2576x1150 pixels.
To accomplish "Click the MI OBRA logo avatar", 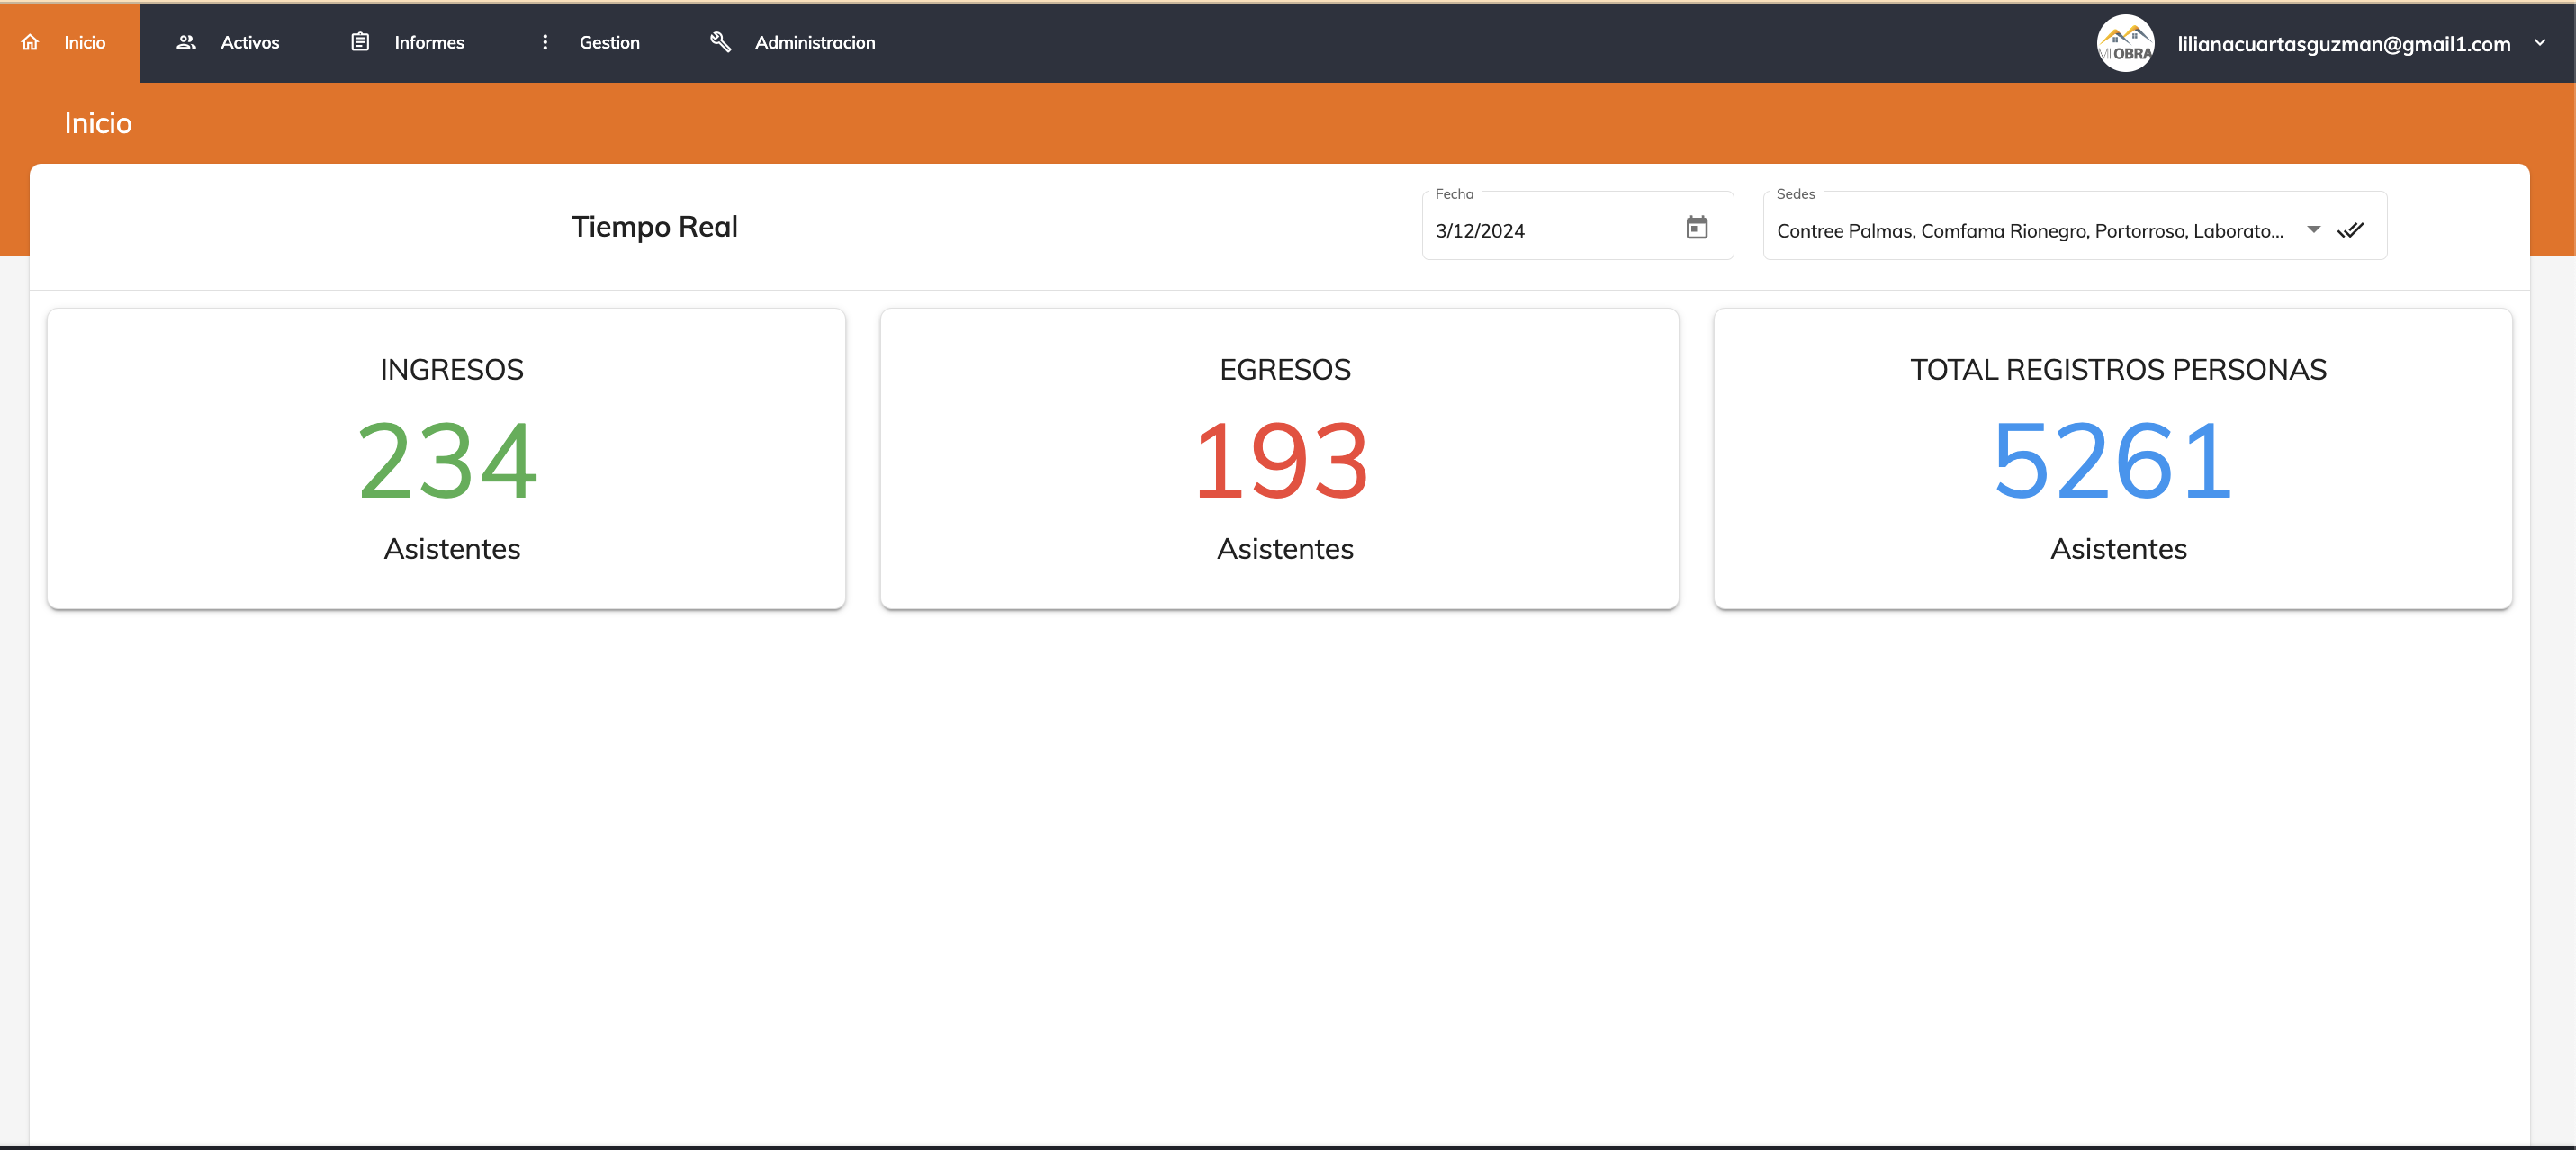I will point(2125,43).
